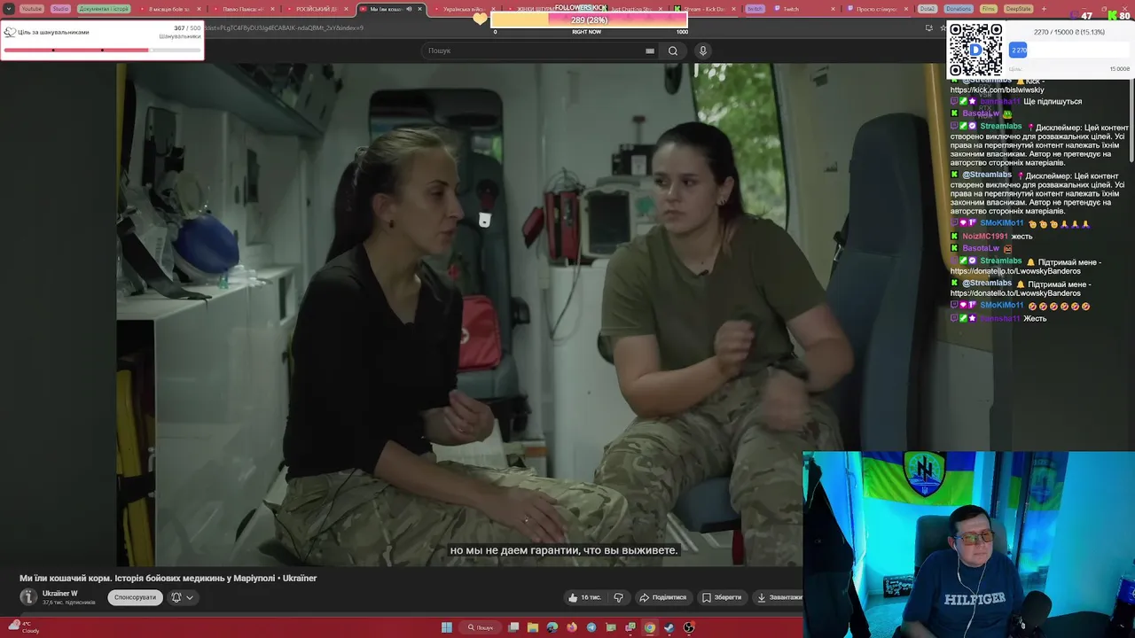Viewport: 1135px width, 638px height.
Task: Like the video with thumbs-up button
Action: pos(585,597)
